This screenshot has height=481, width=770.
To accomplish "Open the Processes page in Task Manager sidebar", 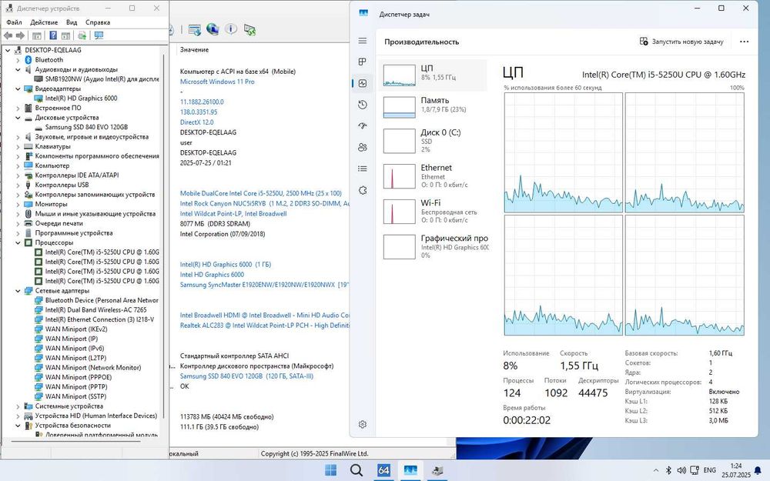I will 363,62.
